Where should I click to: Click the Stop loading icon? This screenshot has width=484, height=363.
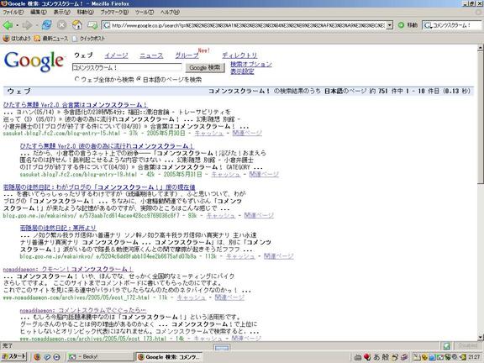(61, 25)
